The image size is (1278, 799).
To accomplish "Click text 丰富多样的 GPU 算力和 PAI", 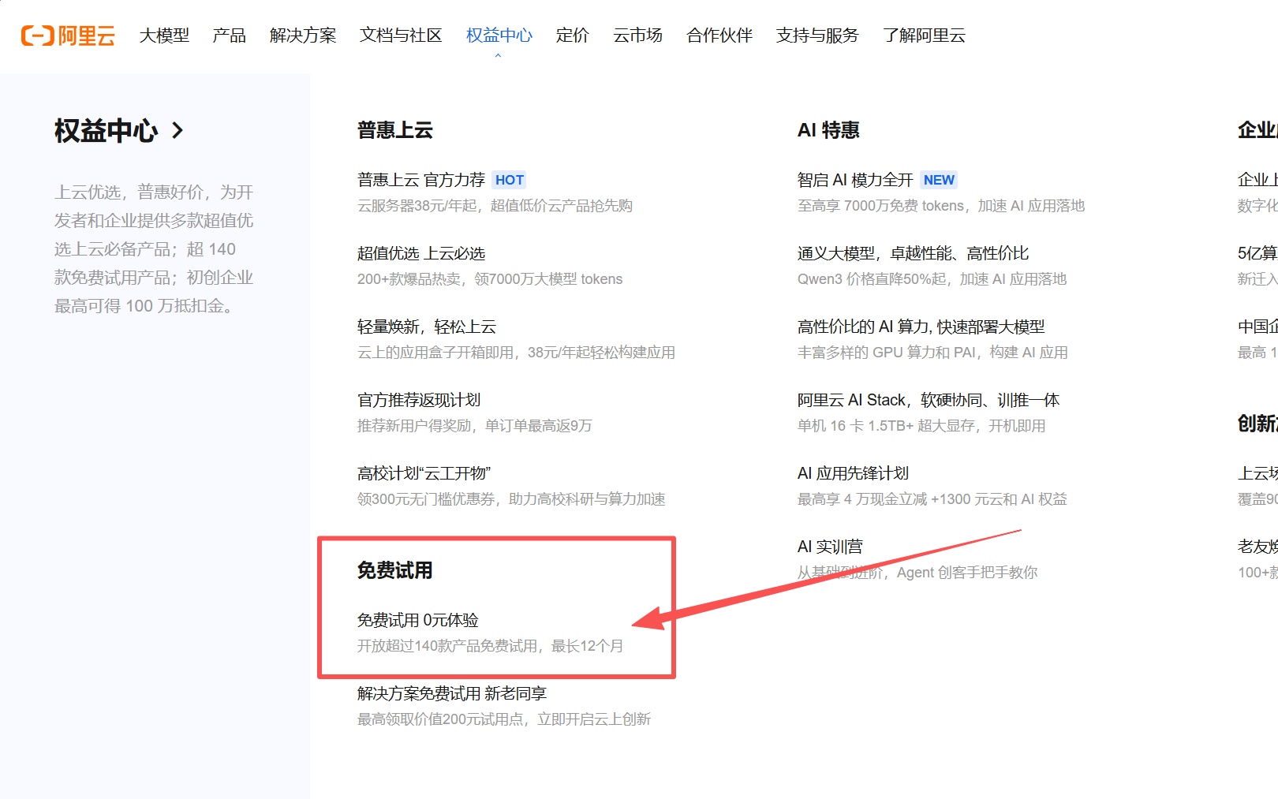I will click(886, 353).
